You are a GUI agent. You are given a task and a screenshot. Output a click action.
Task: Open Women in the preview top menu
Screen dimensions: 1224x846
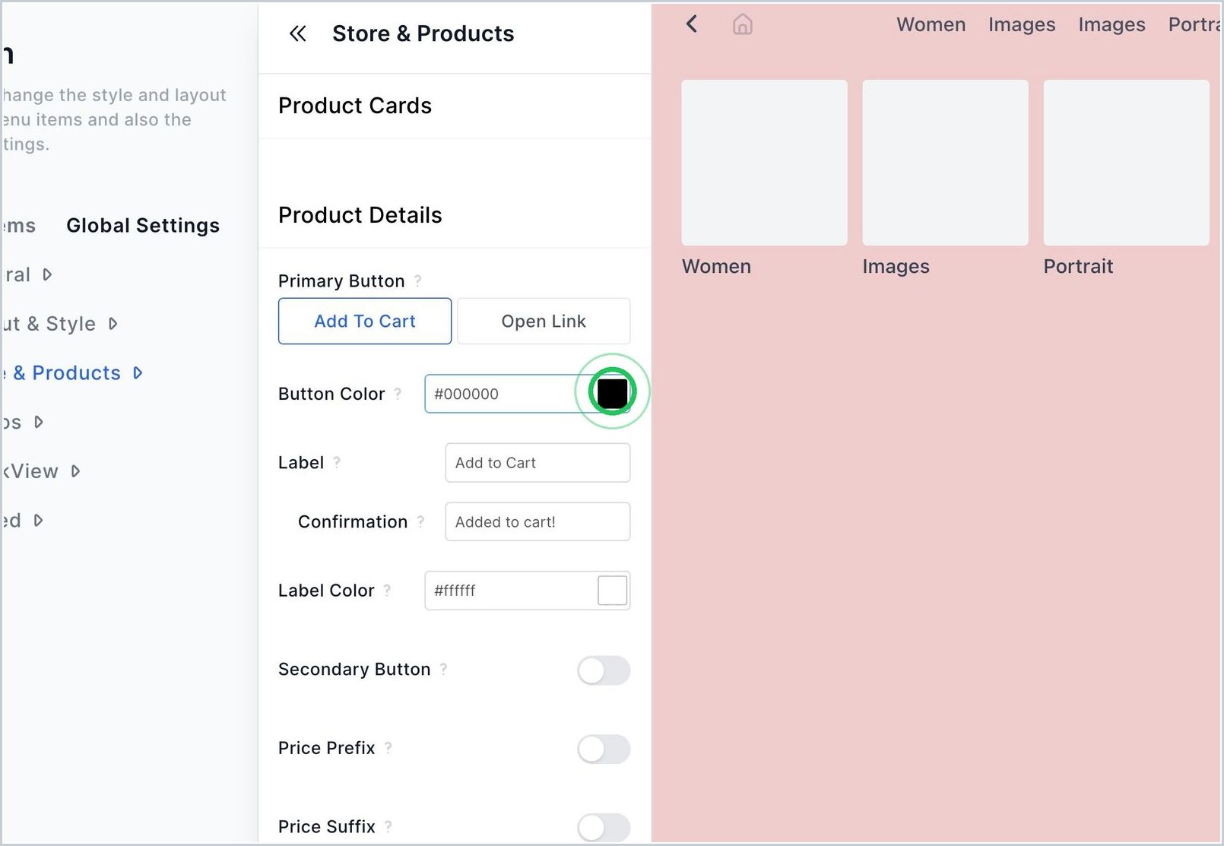pyautogui.click(x=931, y=24)
